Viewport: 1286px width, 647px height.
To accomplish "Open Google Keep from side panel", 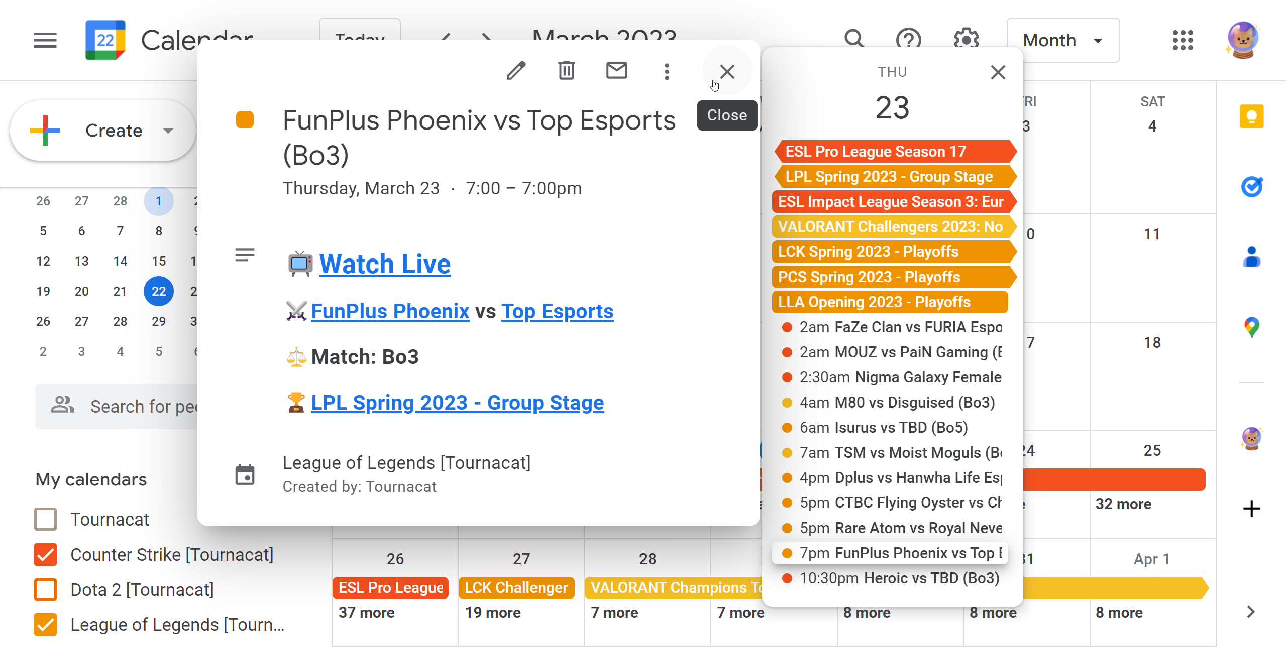I will pos(1251,117).
